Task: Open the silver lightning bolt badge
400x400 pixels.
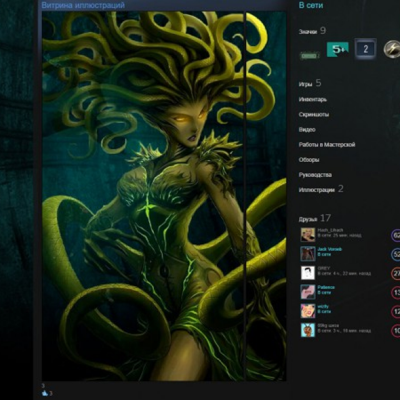Action: (392, 49)
